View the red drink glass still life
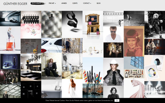165x103 pixels. click(x=10, y=40)
